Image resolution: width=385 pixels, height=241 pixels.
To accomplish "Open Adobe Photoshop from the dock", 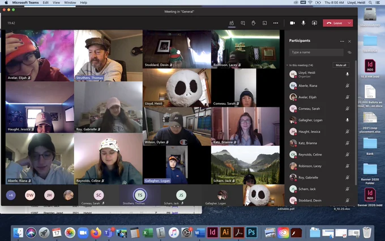I will pyautogui.click(x=251, y=232).
